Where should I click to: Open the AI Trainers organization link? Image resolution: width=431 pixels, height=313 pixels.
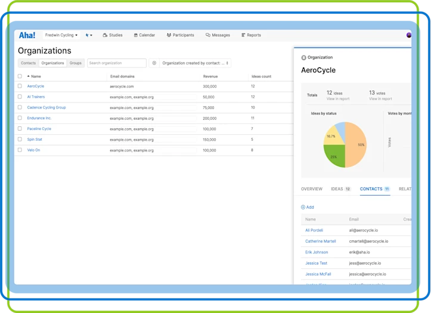(x=36, y=97)
